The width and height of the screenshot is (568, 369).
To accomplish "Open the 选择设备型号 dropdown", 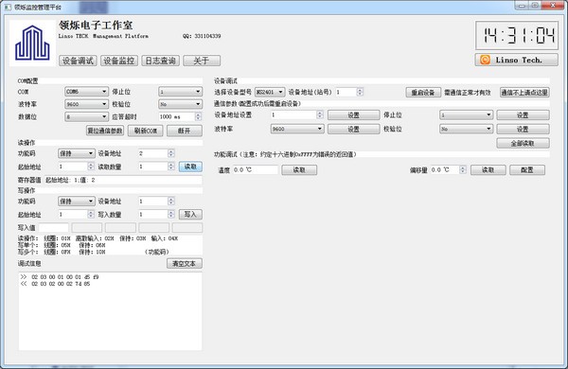I will (x=270, y=93).
